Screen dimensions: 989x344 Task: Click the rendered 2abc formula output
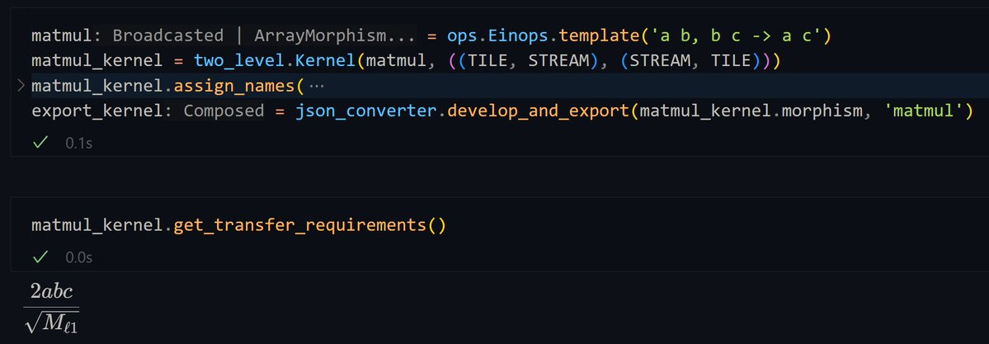coord(51,309)
